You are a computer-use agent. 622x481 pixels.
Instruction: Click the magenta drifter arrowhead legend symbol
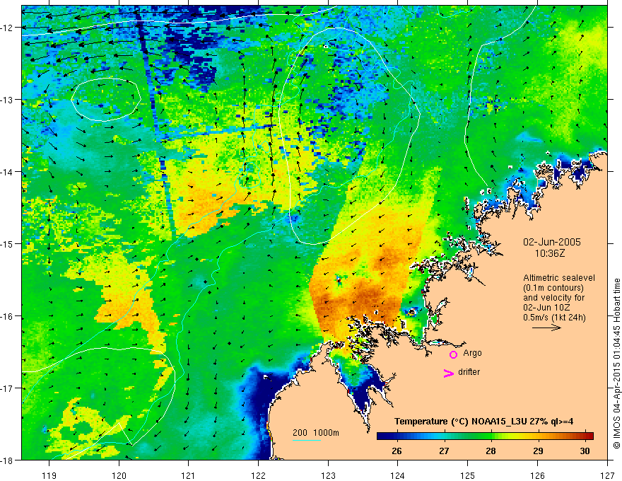[x=448, y=373]
